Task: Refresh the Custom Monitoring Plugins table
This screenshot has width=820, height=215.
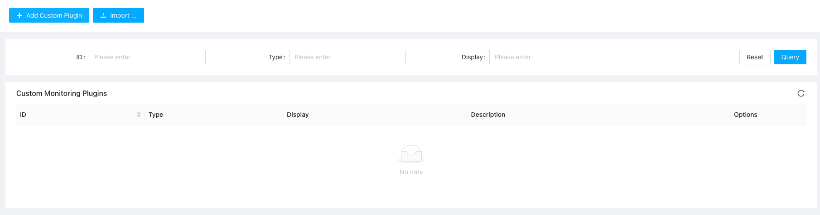Action: click(801, 93)
